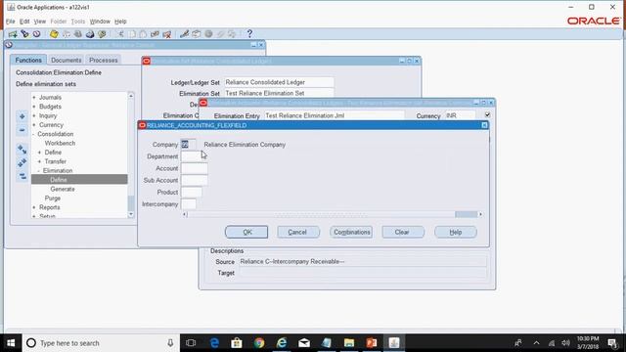Click the New record toolbar icon
The image size is (626, 352).
pyautogui.click(x=13, y=34)
